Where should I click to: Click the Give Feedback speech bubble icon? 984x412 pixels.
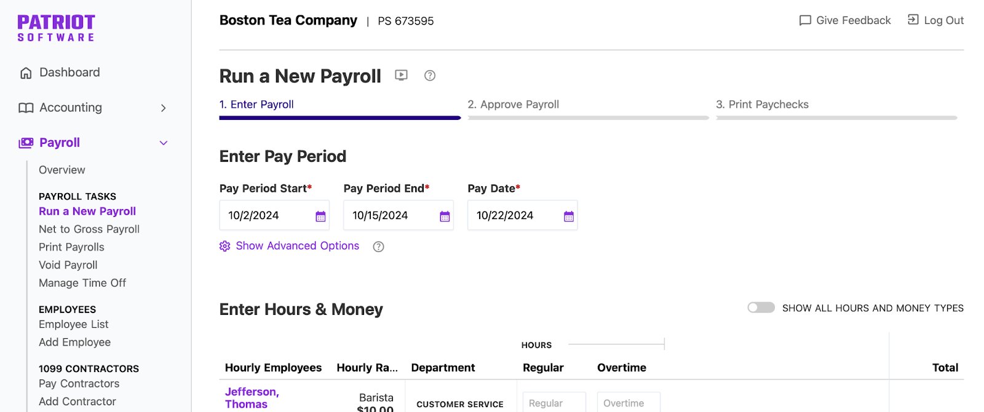[x=805, y=20]
